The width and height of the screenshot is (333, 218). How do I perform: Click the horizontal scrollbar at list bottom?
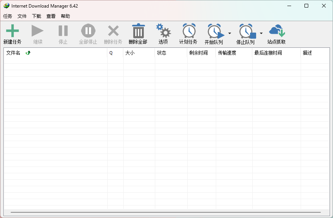[166, 212]
